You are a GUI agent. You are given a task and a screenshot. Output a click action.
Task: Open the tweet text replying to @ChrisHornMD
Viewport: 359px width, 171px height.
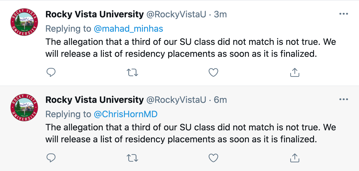coord(191,133)
